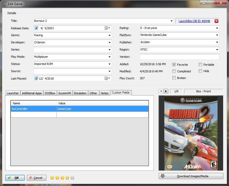Switch to the Additional Apps tab

click(32, 93)
